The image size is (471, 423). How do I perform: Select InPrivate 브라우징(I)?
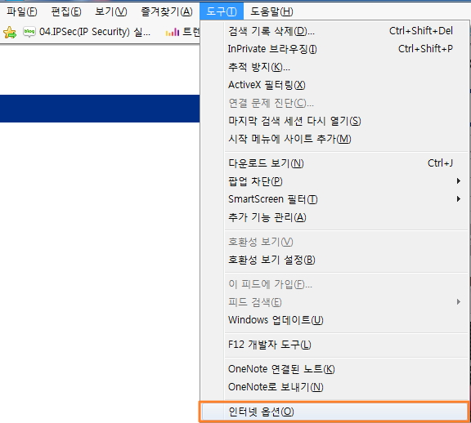click(x=334, y=49)
